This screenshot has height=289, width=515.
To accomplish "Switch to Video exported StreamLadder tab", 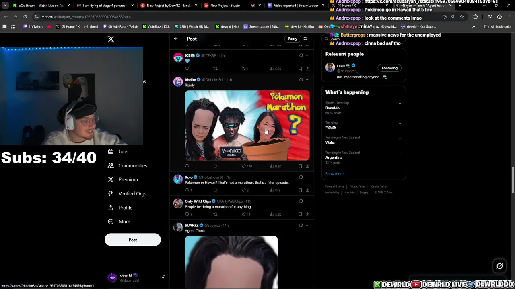I will [296, 6].
